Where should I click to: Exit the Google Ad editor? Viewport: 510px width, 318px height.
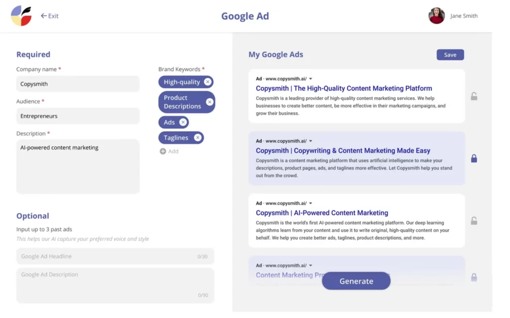pyautogui.click(x=49, y=16)
